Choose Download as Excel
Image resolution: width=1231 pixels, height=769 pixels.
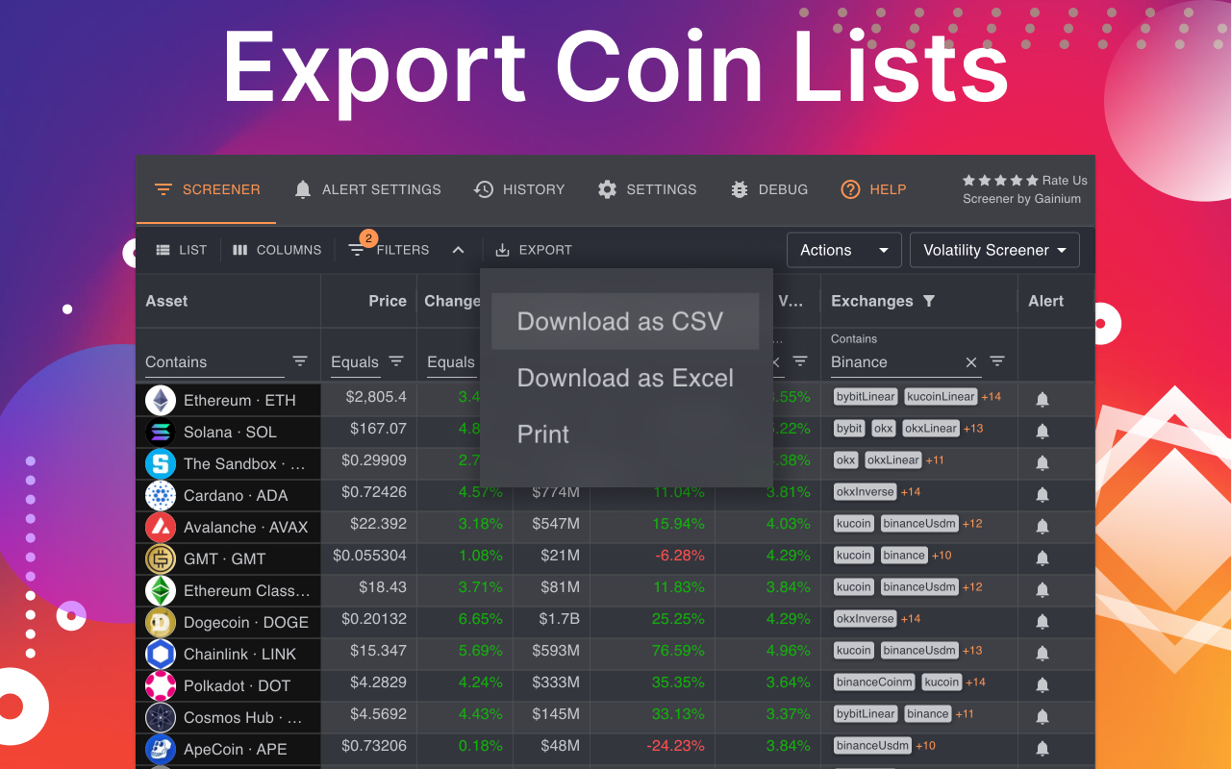coord(625,378)
